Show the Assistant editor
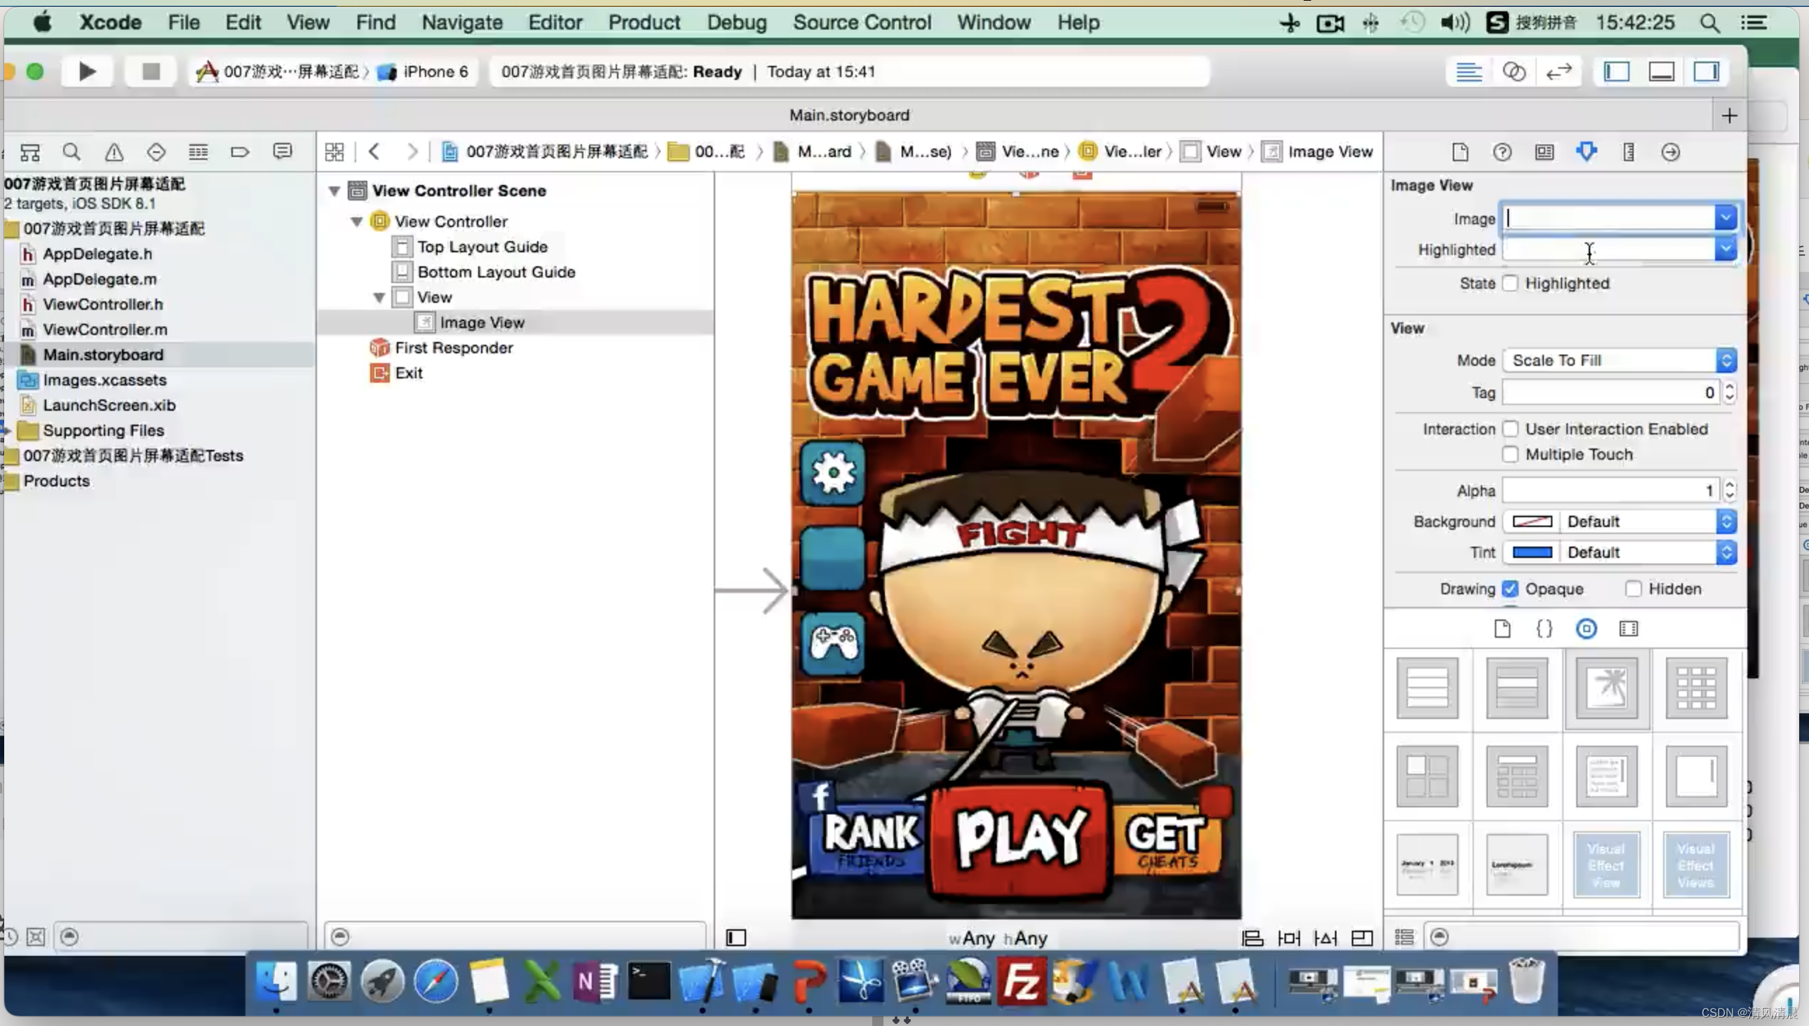The height and width of the screenshot is (1026, 1809). coord(1514,72)
